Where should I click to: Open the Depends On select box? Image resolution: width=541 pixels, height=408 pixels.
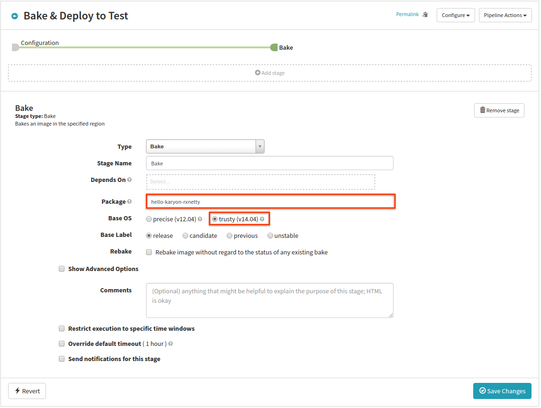[260, 182]
